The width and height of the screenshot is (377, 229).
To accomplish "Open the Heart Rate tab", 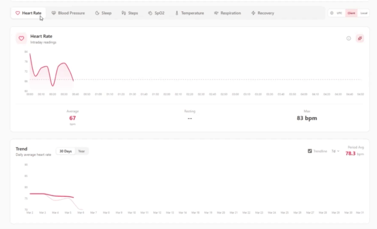I will tap(29, 13).
